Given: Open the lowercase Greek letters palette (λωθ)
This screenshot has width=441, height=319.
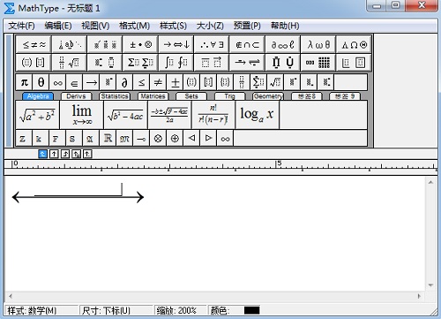Looking at the screenshot, I should pyautogui.click(x=318, y=44).
